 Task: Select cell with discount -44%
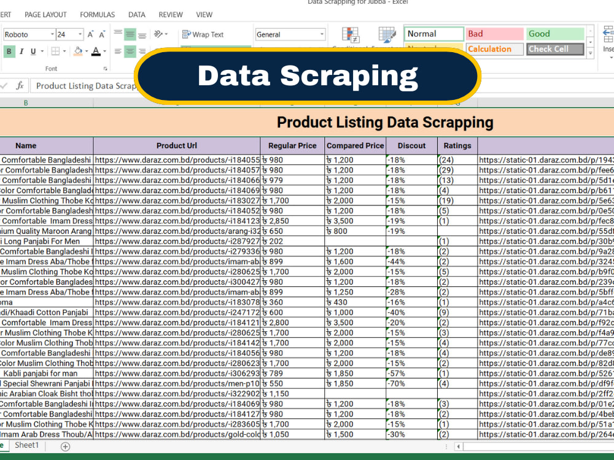[x=411, y=262]
